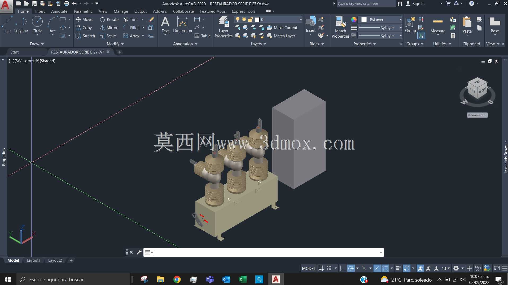
Task: Click the Trim tool
Action: point(131,19)
